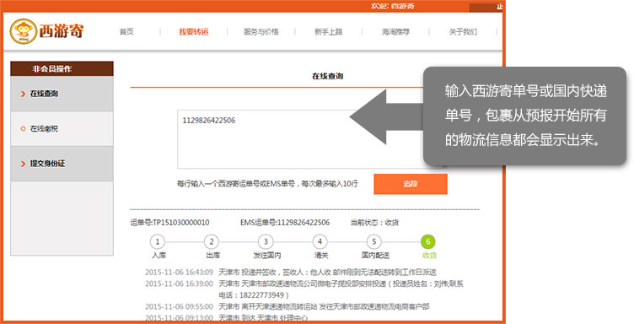Click the 非会员操作 sidebar header
634x324 pixels.
coord(62,68)
